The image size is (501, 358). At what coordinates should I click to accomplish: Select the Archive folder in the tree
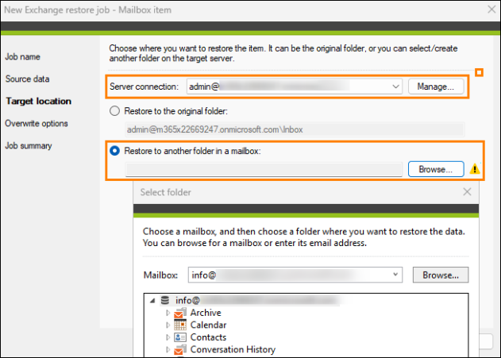[x=206, y=313]
